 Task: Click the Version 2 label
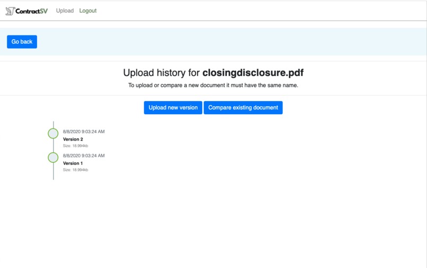tap(73, 139)
